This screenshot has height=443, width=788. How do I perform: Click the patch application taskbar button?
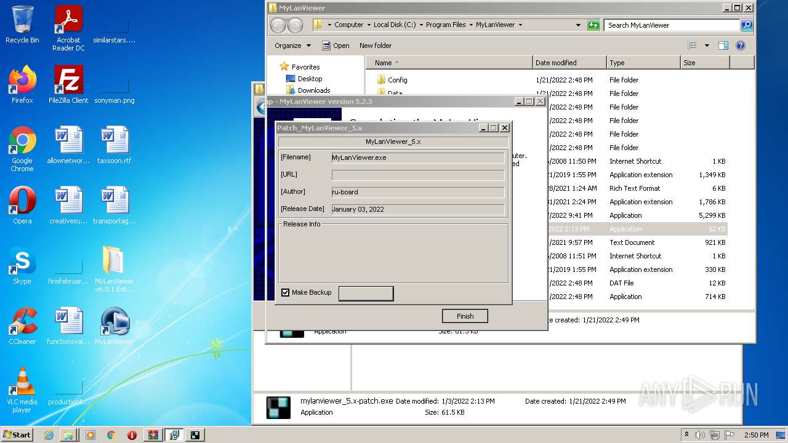tap(195, 435)
